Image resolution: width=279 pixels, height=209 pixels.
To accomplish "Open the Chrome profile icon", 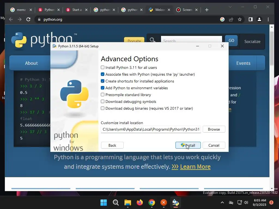I will [259, 19].
